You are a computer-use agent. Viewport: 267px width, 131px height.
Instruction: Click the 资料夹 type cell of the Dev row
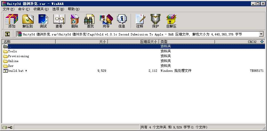[x=166, y=66]
